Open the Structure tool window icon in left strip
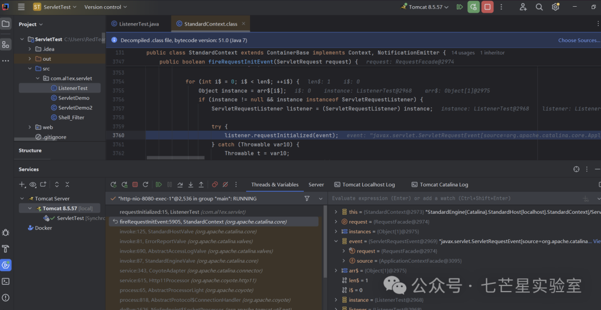601x310 pixels. point(6,45)
